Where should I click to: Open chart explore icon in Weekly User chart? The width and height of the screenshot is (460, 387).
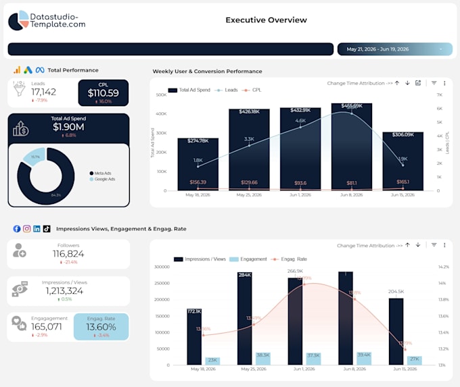[418, 83]
